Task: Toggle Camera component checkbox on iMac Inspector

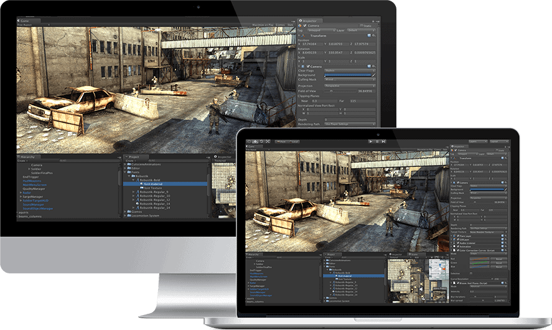Action: coord(308,66)
